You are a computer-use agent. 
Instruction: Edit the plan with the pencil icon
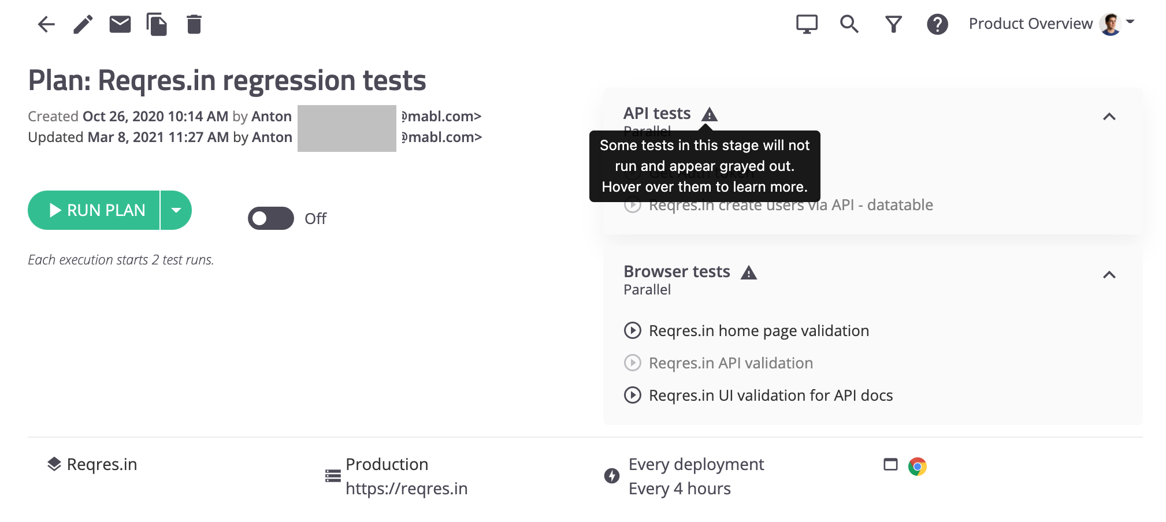83,24
